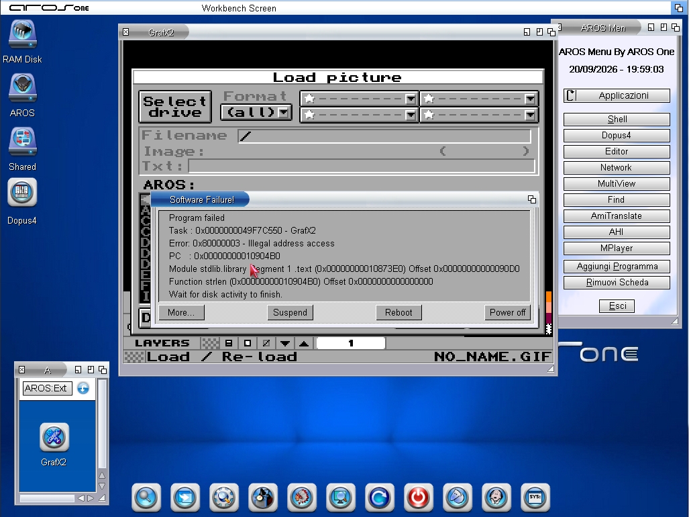The height and width of the screenshot is (517, 689).
Task: Select the GrafX2 icon in drawer window
Action: (x=54, y=437)
